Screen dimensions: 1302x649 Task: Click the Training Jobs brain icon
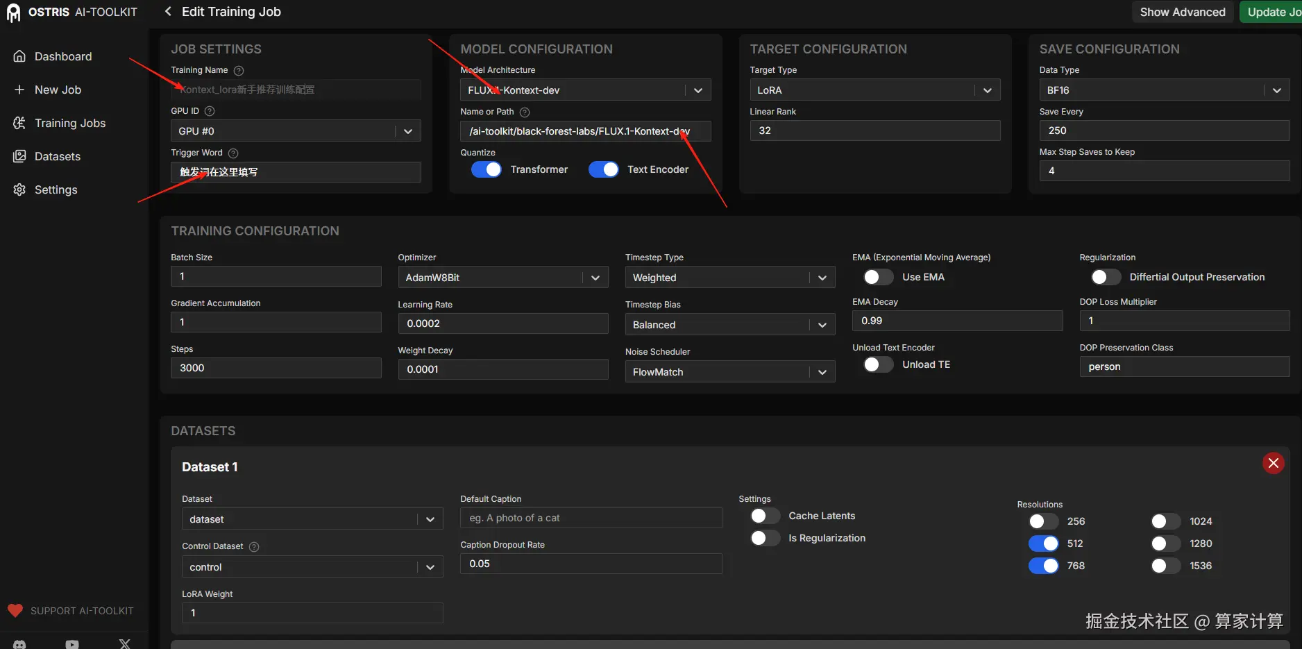[19, 123]
